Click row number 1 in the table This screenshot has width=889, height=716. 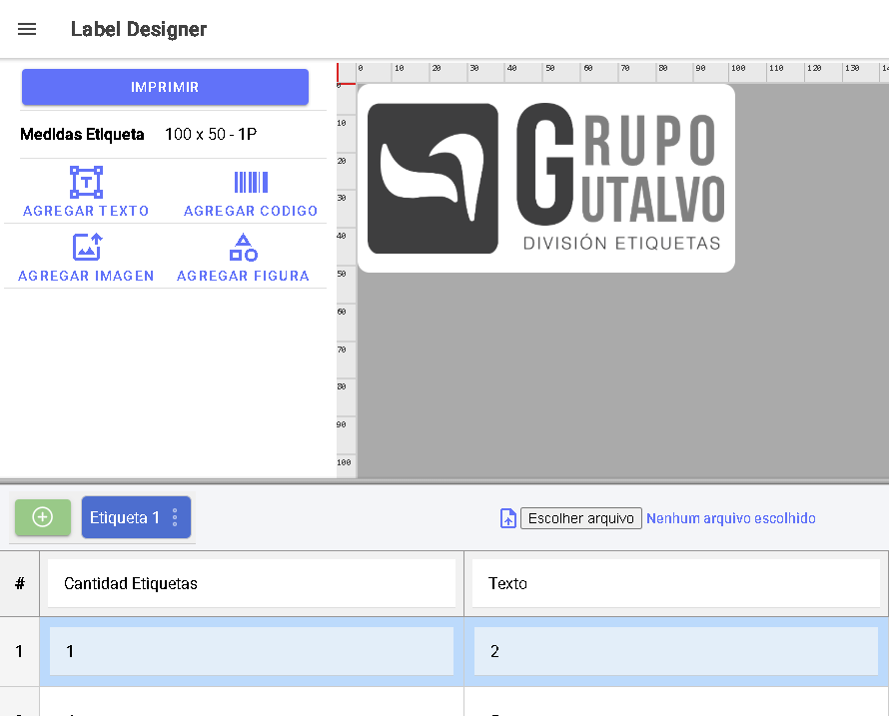click(x=19, y=651)
